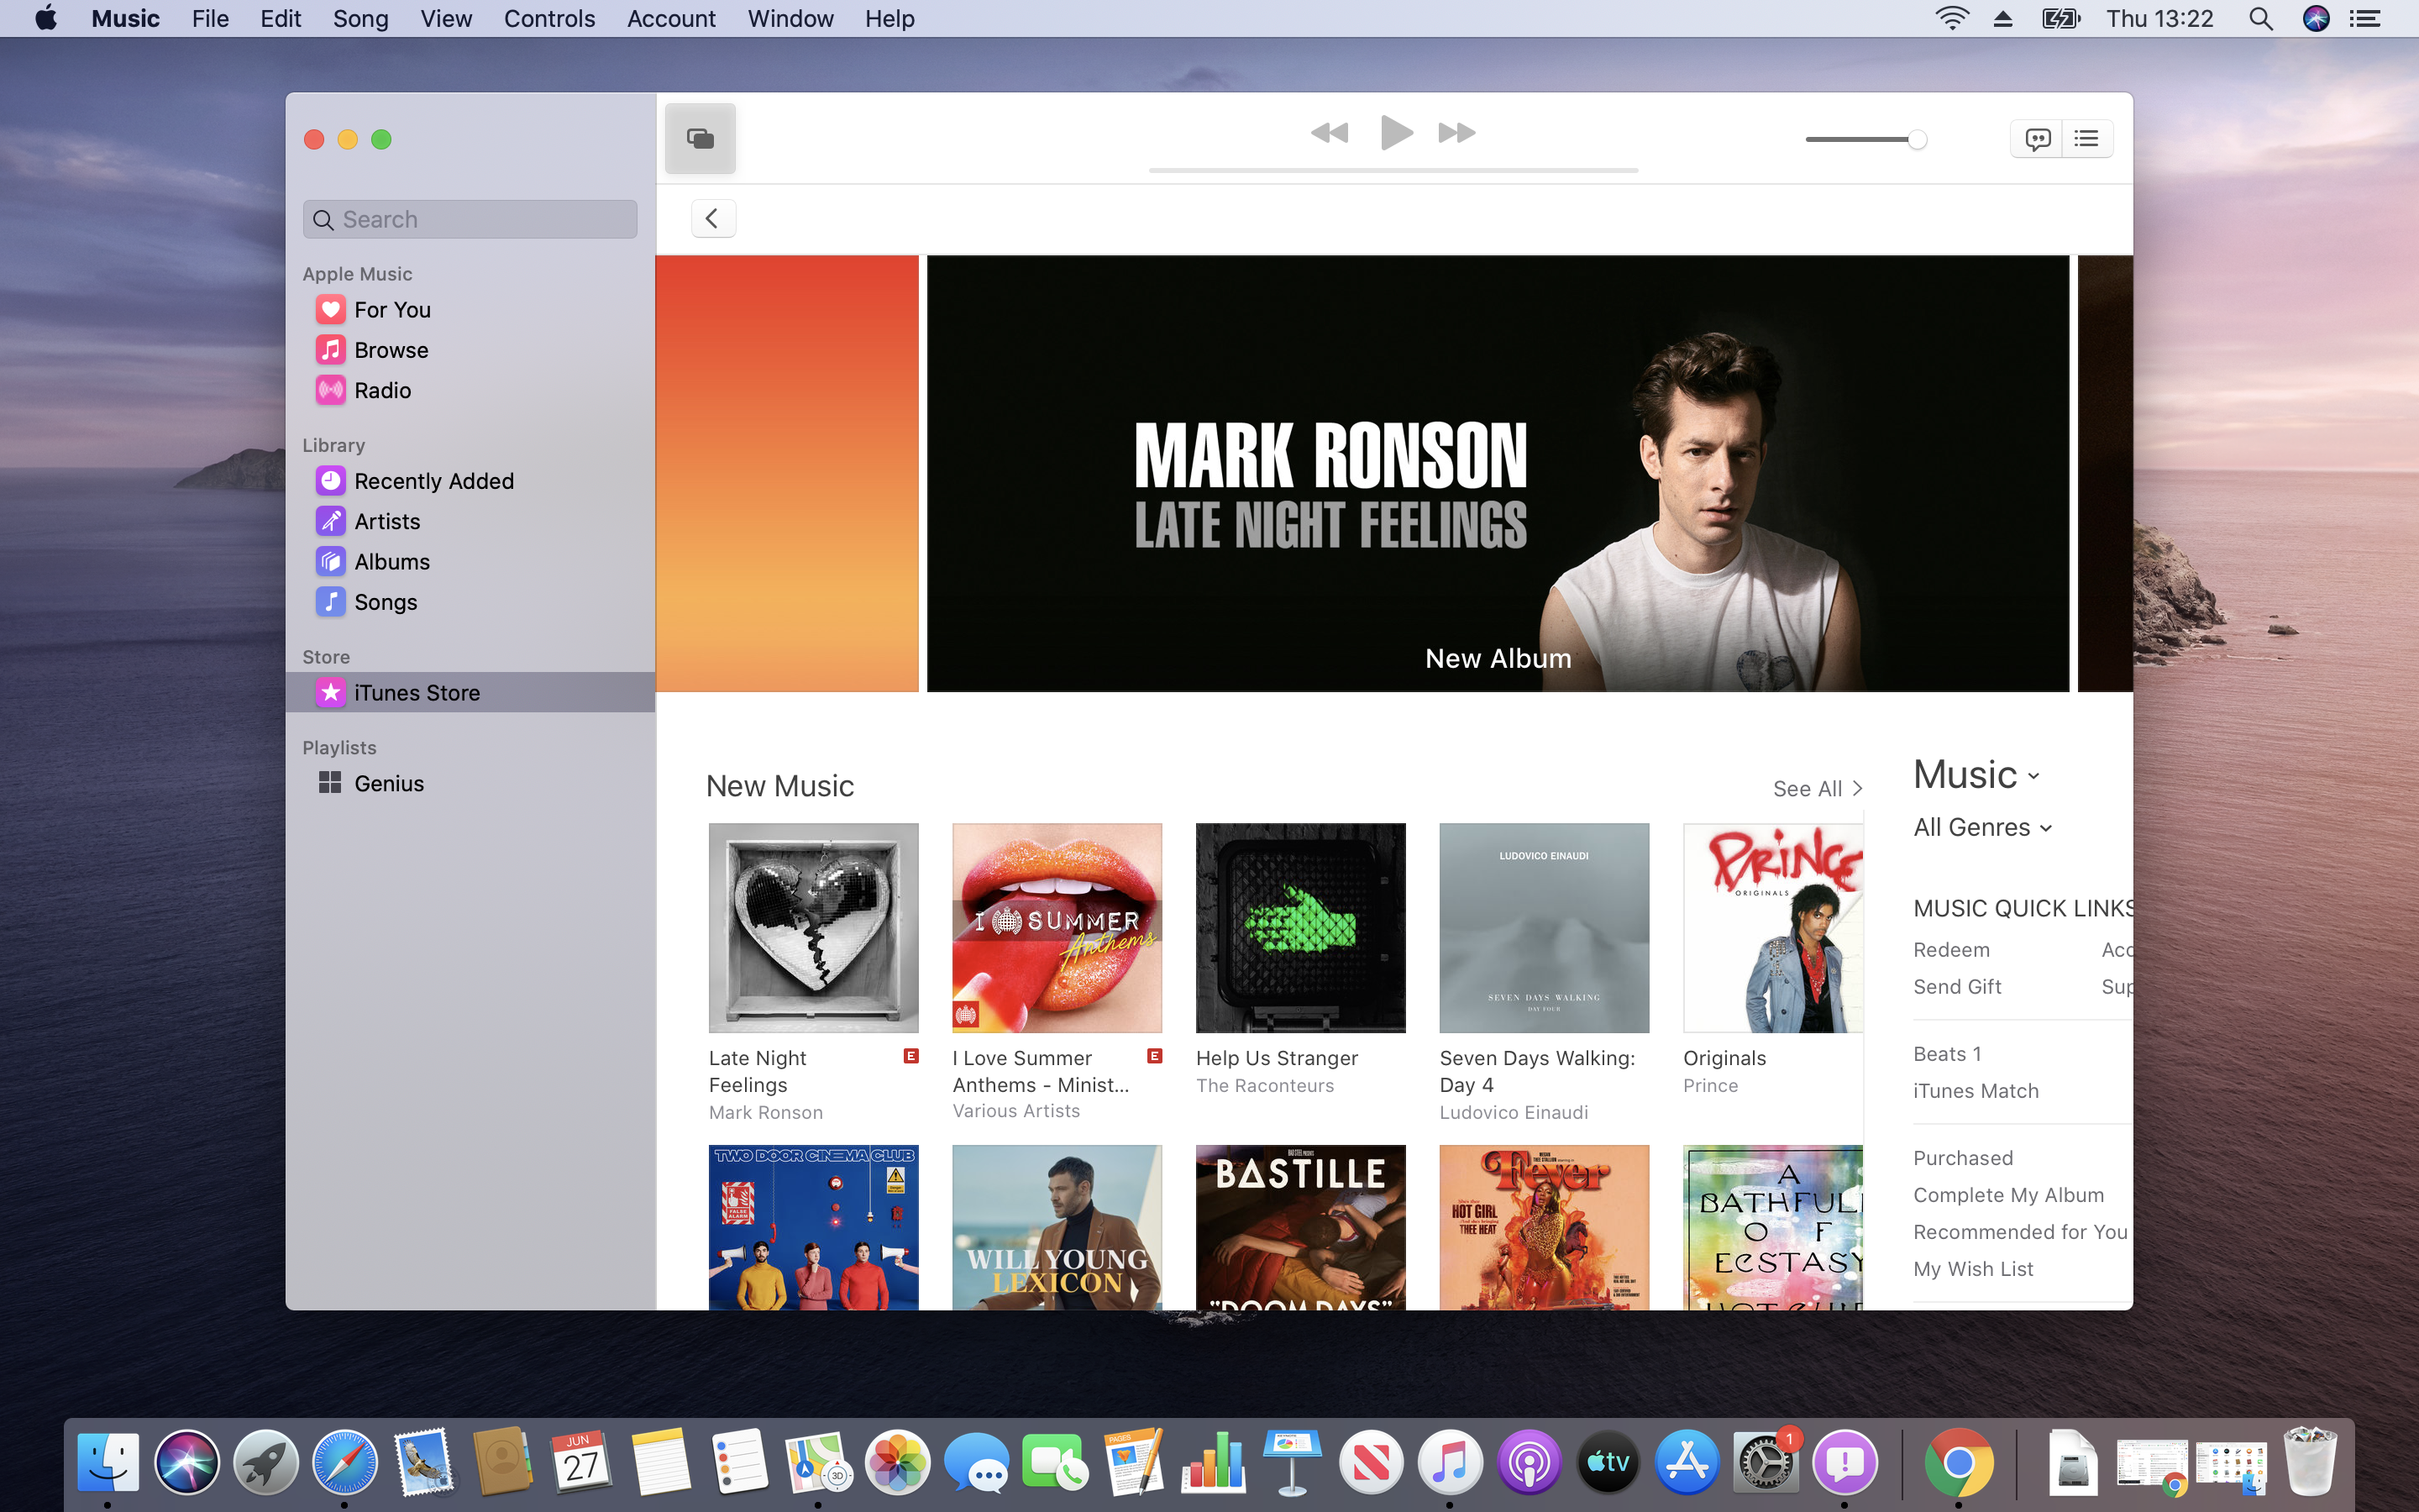Open Will Young Lexicon album
Screen dimensions: 2419x1512
pyautogui.click(x=1057, y=1227)
